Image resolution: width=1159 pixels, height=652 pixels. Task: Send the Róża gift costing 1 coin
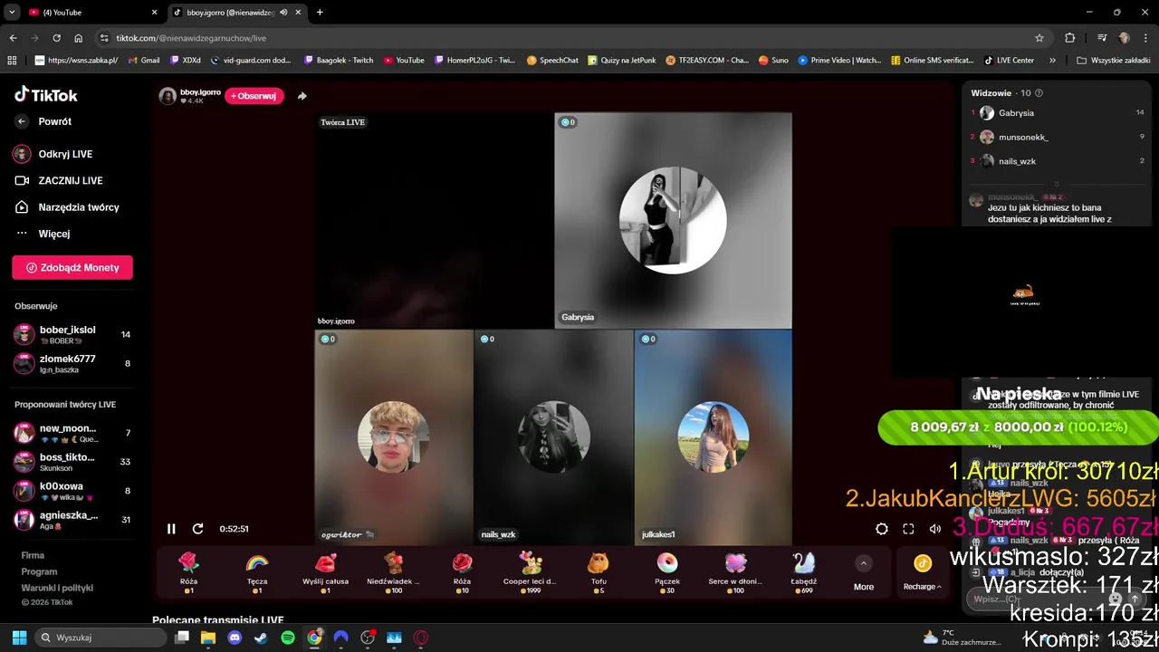tap(188, 572)
